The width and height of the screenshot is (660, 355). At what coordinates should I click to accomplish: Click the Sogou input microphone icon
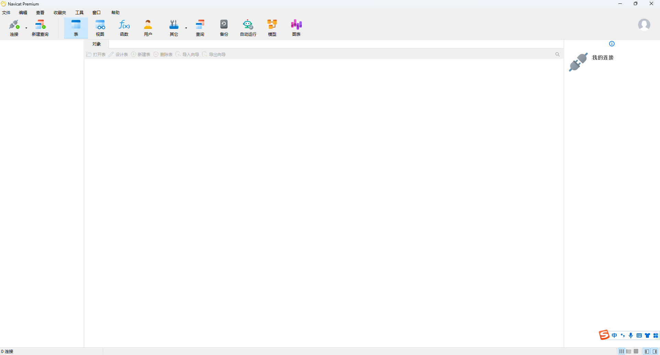click(631, 335)
